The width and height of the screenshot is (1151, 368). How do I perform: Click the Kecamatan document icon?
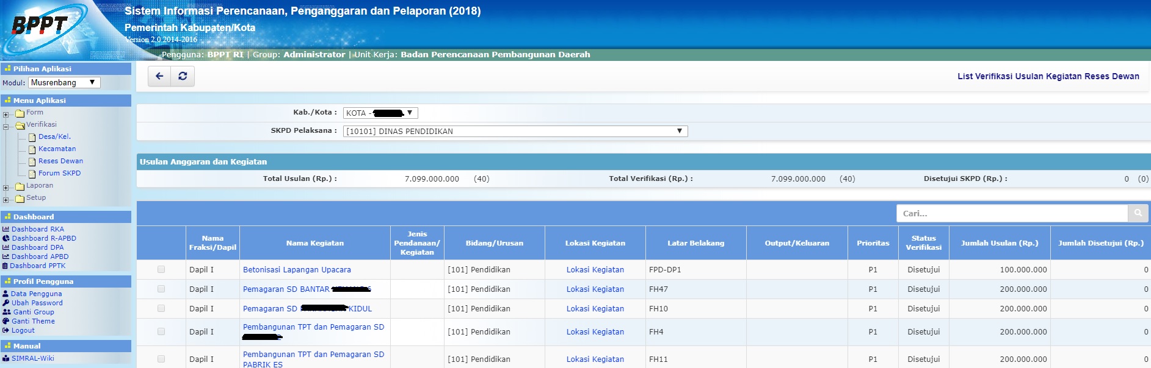[32, 149]
